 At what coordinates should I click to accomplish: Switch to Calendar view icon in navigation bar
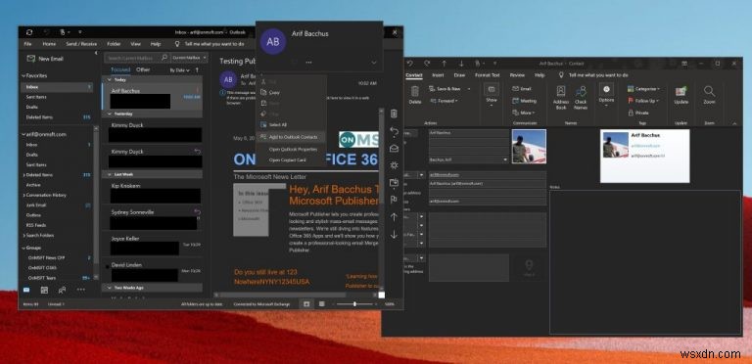click(x=44, y=290)
